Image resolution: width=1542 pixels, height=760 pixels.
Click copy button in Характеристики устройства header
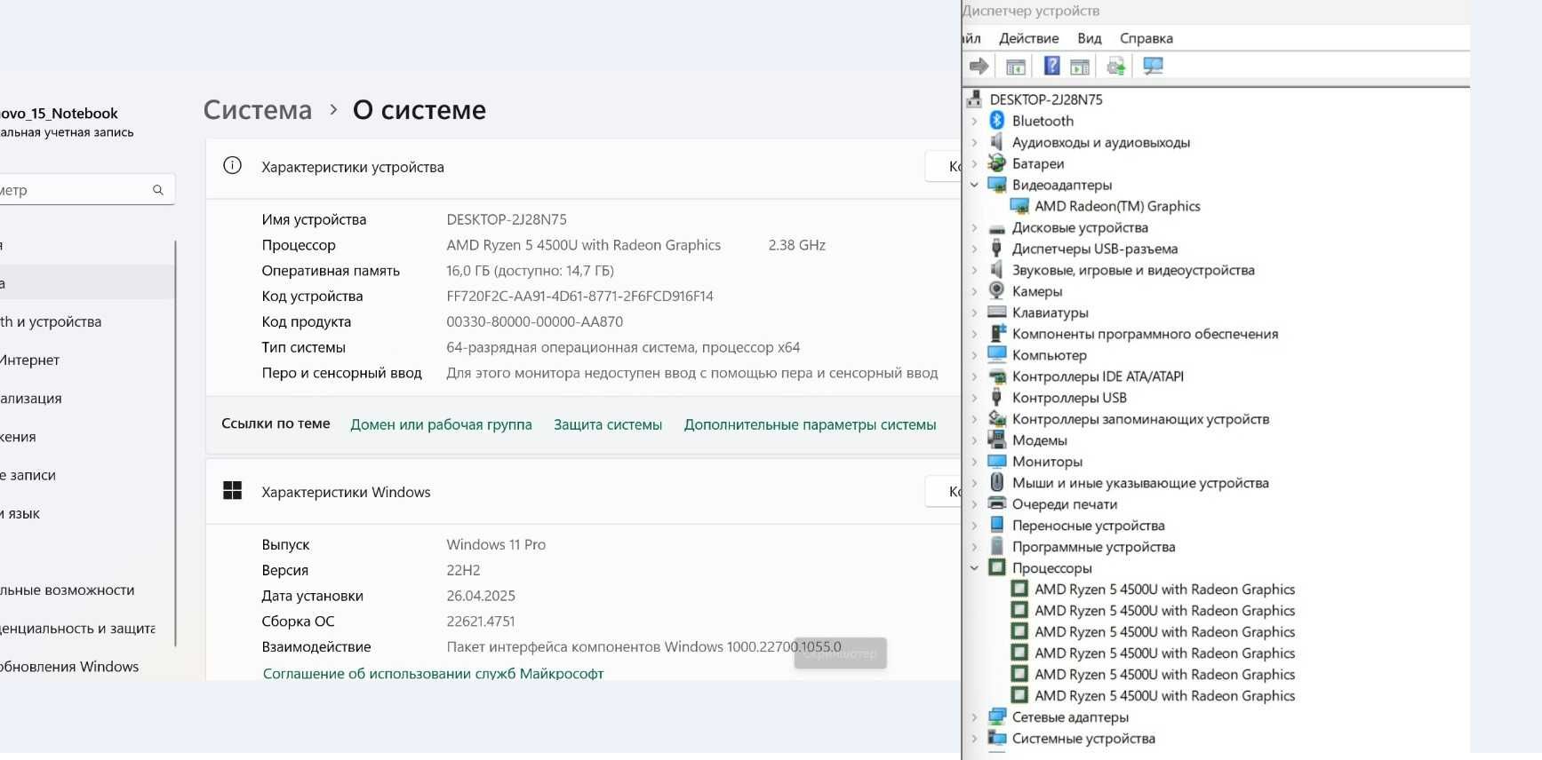(944, 166)
